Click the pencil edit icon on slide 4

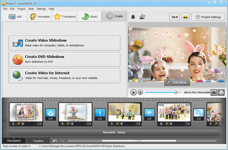[x=68, y=124]
